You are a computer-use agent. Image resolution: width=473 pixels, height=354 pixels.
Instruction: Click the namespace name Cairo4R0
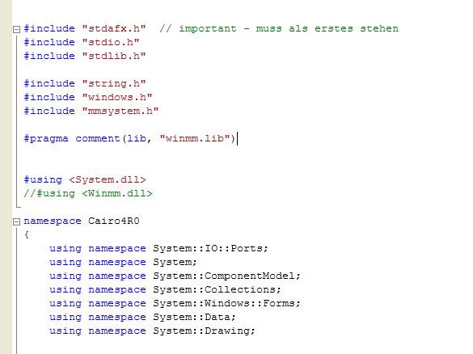114,221
